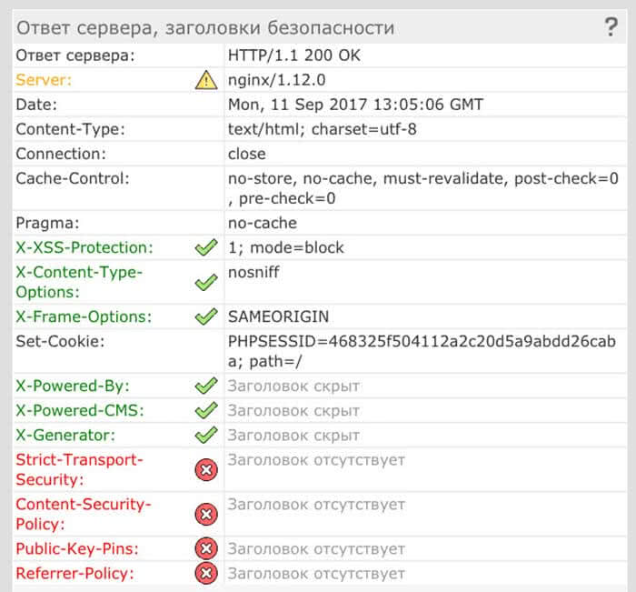Click the no-store, no-cache, must-revalidate value
Screen dimensions: 636x592
[423, 188]
